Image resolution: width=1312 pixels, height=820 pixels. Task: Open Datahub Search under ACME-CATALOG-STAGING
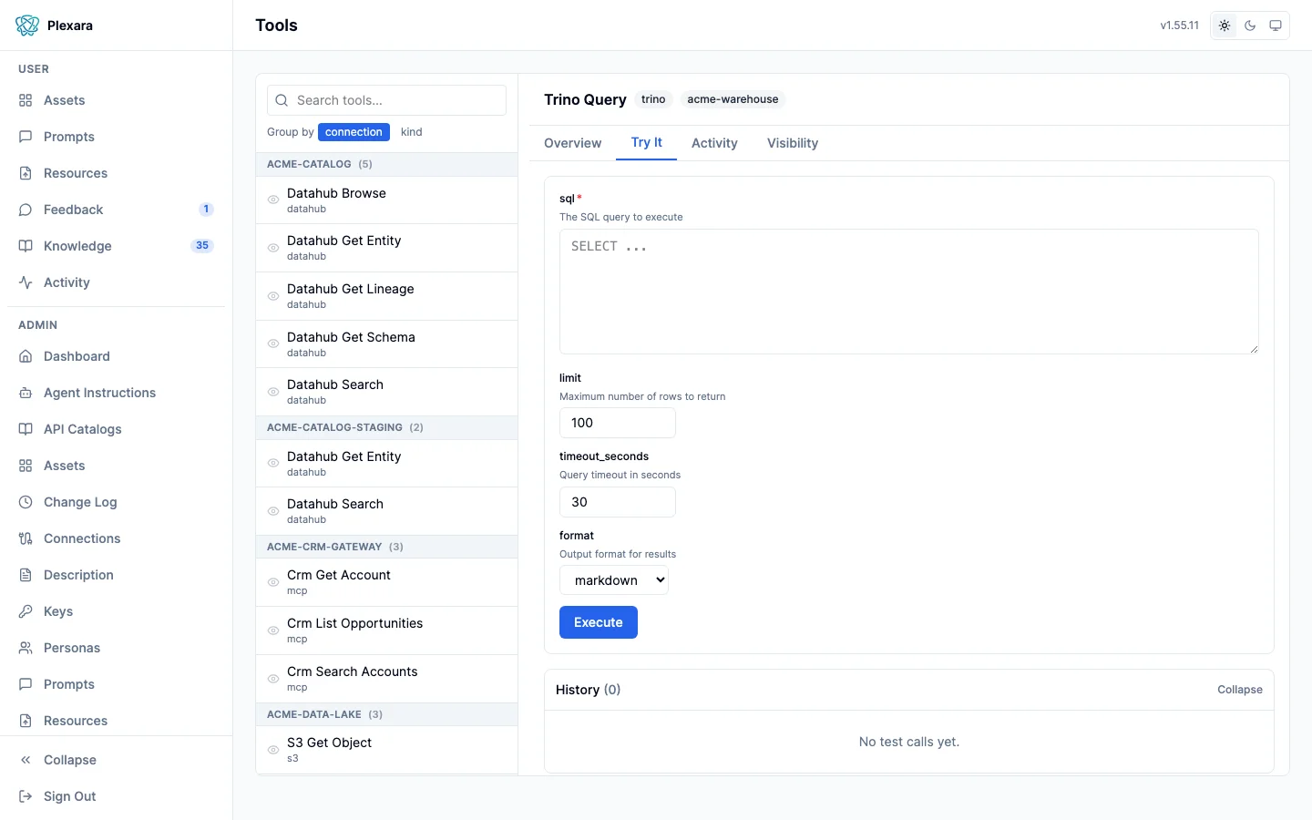[x=386, y=511]
